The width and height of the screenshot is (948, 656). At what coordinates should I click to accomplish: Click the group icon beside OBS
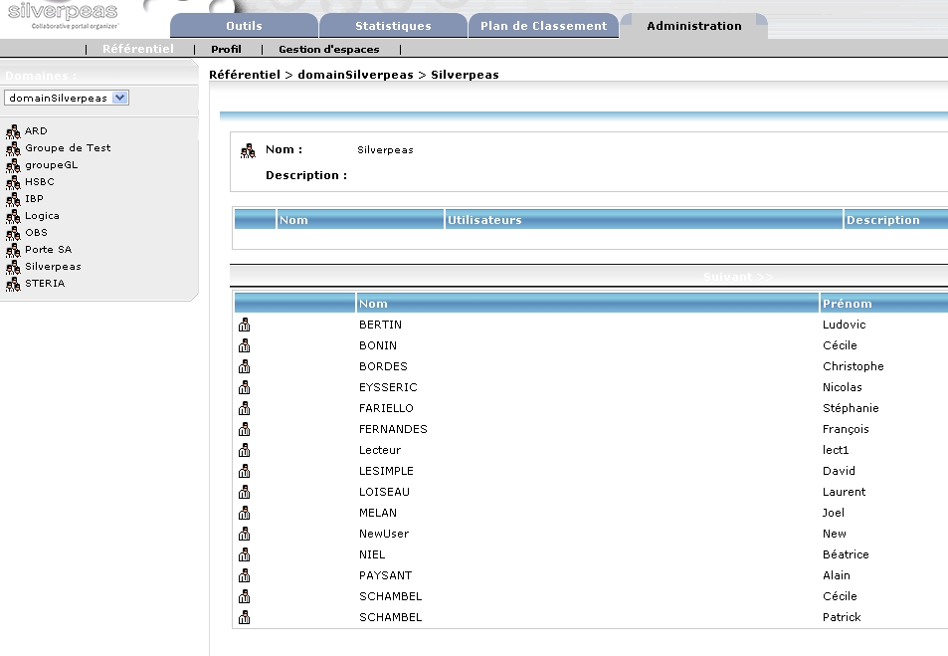click(x=13, y=233)
